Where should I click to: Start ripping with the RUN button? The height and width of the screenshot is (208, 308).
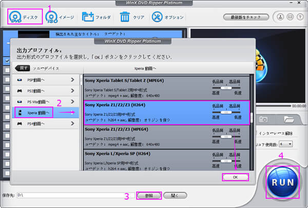point(282,182)
